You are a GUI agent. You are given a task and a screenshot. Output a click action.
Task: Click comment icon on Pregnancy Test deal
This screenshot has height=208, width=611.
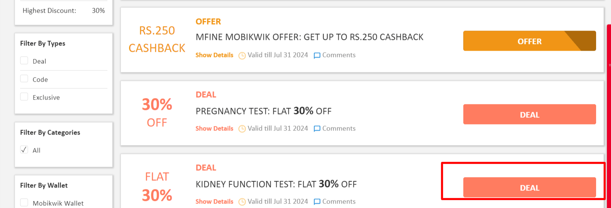[317, 129]
